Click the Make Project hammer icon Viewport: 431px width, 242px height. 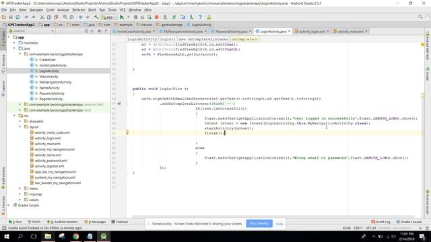96,17
